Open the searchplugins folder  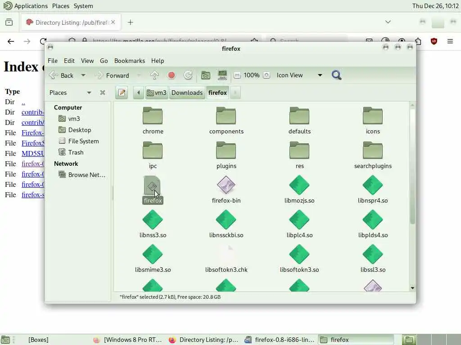coord(372,155)
